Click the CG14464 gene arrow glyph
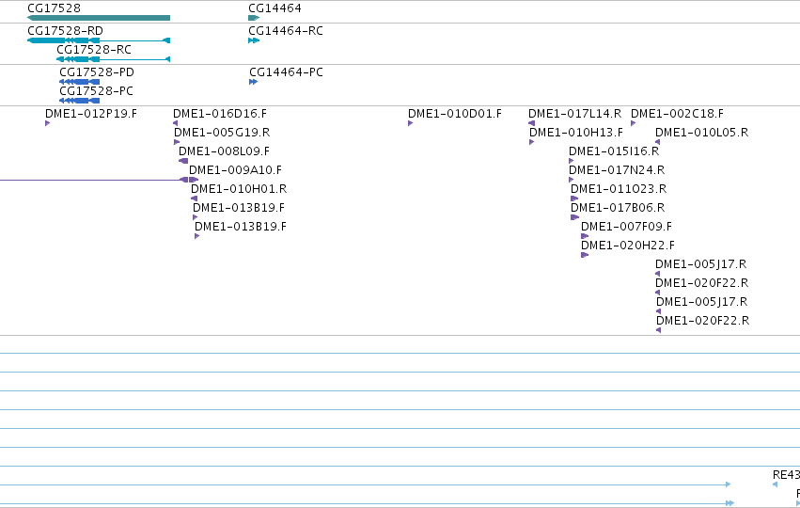The width and height of the screenshot is (800, 508). pyautogui.click(x=254, y=18)
